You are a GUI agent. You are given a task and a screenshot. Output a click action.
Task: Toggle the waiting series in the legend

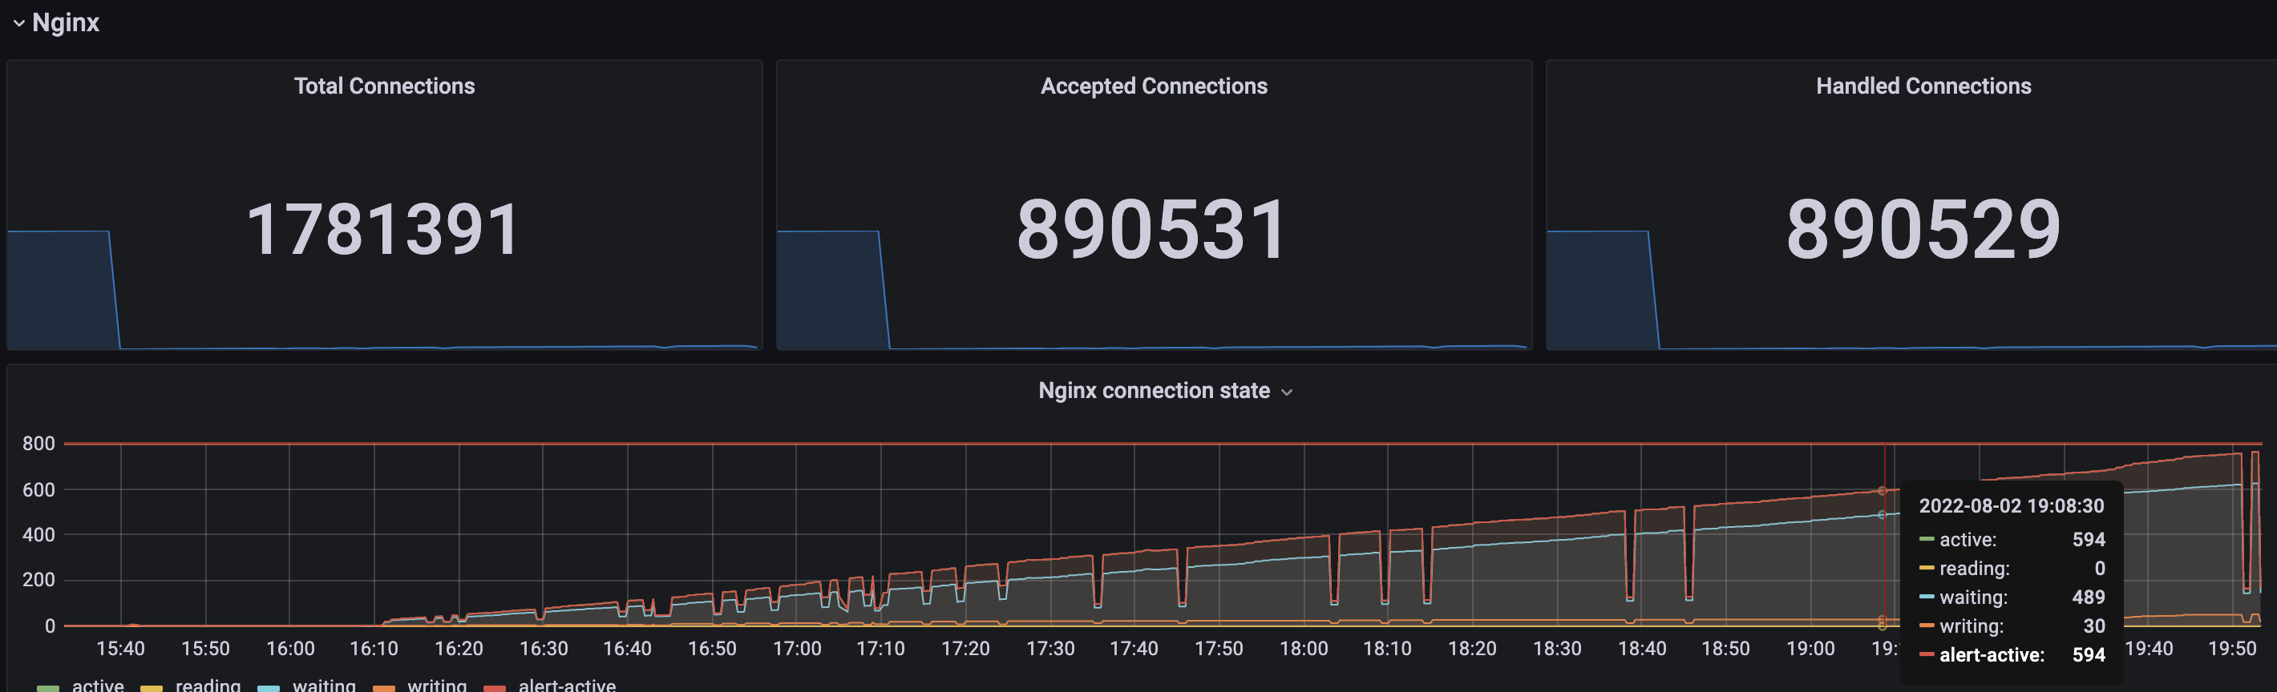[x=324, y=684]
